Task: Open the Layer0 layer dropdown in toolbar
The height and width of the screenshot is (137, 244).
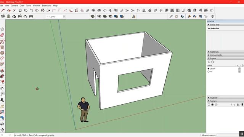Action: 64,17
